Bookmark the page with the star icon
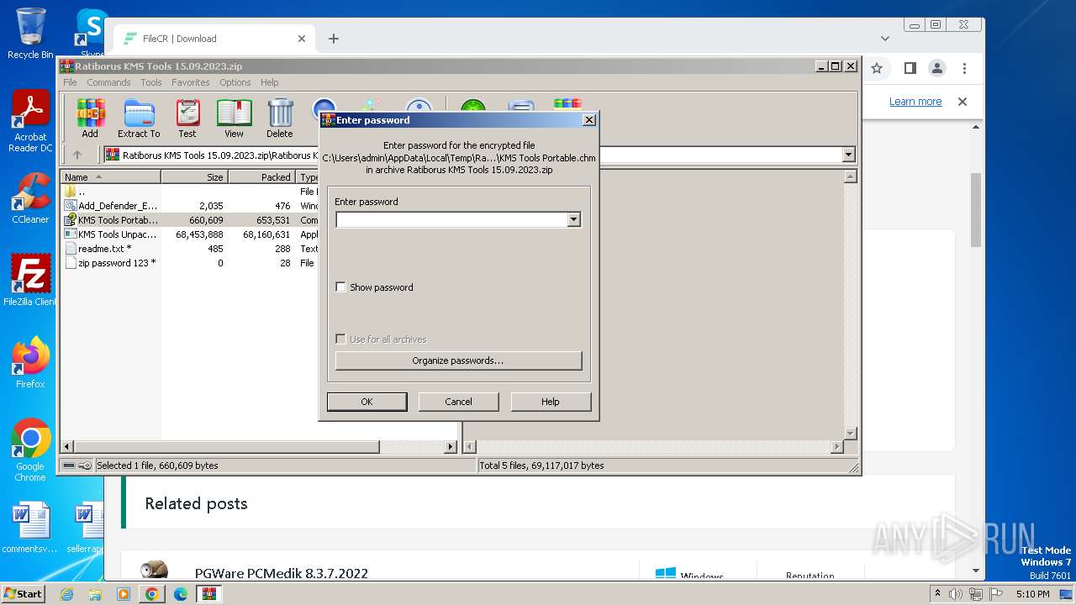The width and height of the screenshot is (1076, 605). pos(877,68)
